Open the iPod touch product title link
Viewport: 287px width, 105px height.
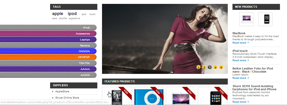pyautogui.click(x=240, y=51)
